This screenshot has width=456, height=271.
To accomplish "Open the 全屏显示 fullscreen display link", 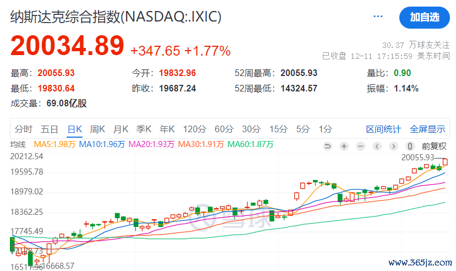I will [427, 129].
